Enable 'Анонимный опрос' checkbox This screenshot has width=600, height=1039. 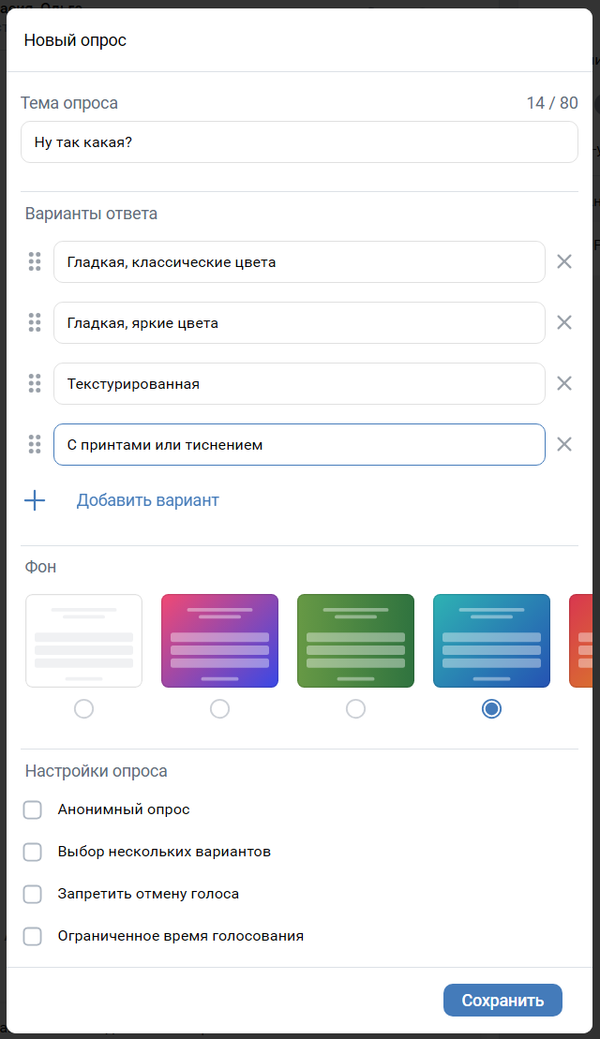click(33, 809)
